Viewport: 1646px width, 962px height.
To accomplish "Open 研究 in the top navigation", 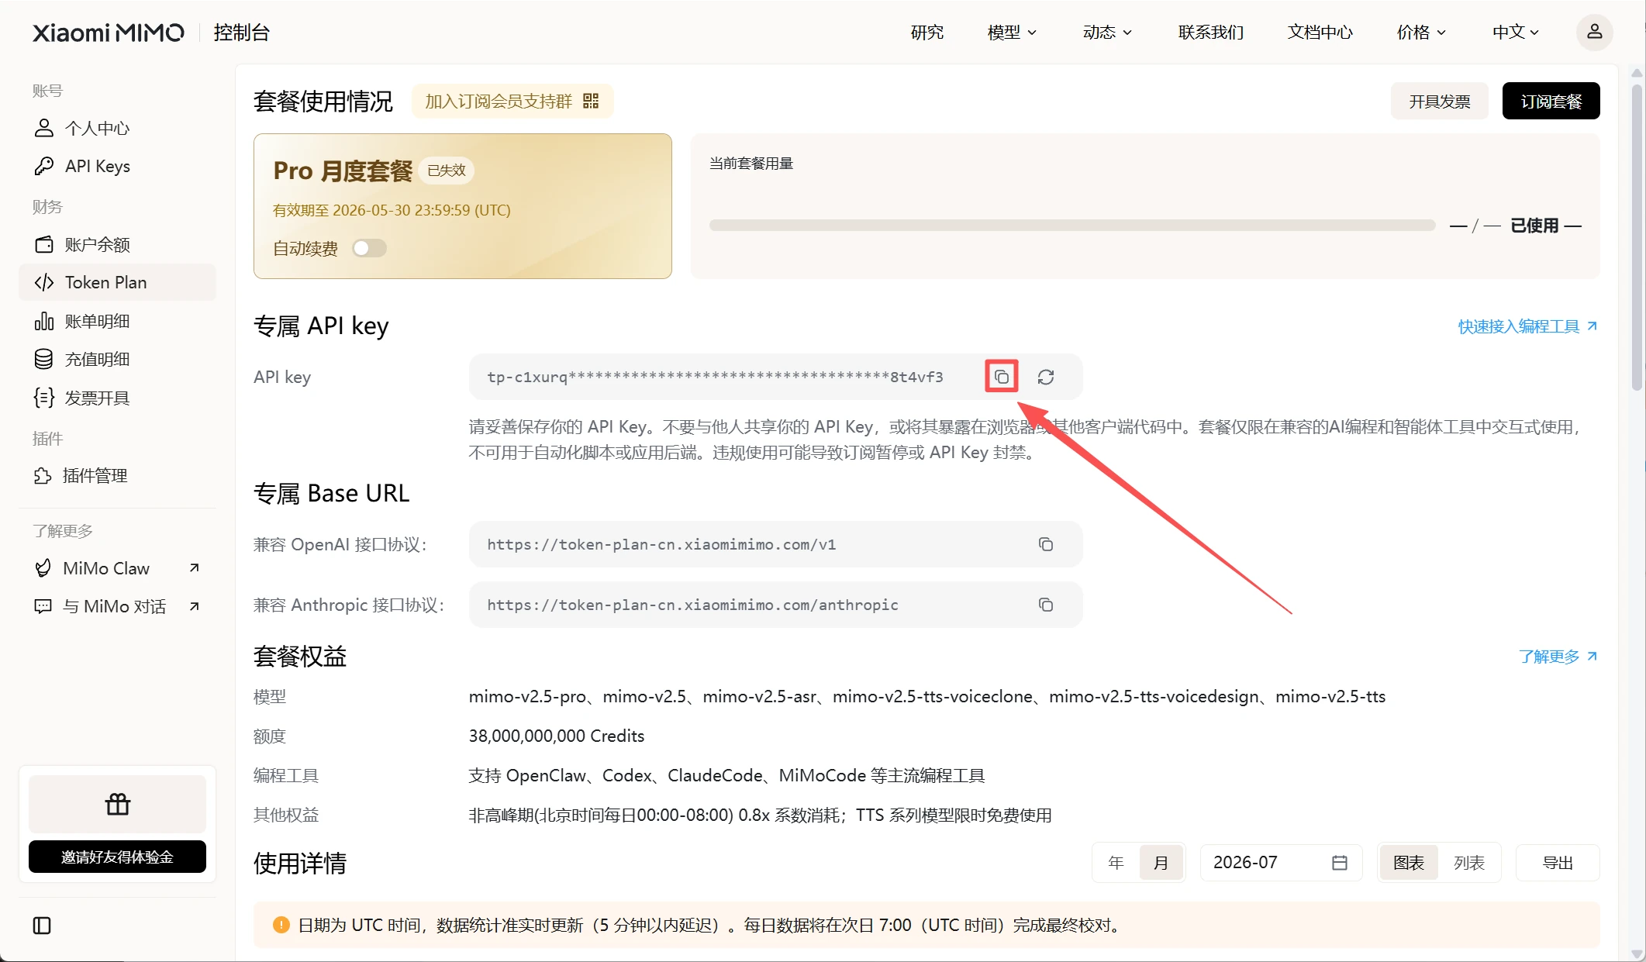I will (x=927, y=32).
